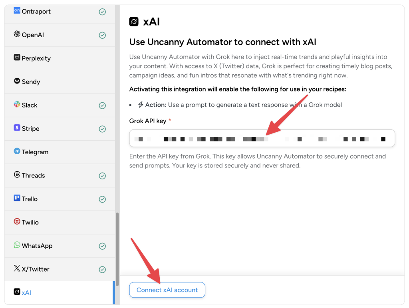Viewport: 409px width, 308px height.
Task: Click the connected status badge beside OpenAI
Action: tap(102, 35)
